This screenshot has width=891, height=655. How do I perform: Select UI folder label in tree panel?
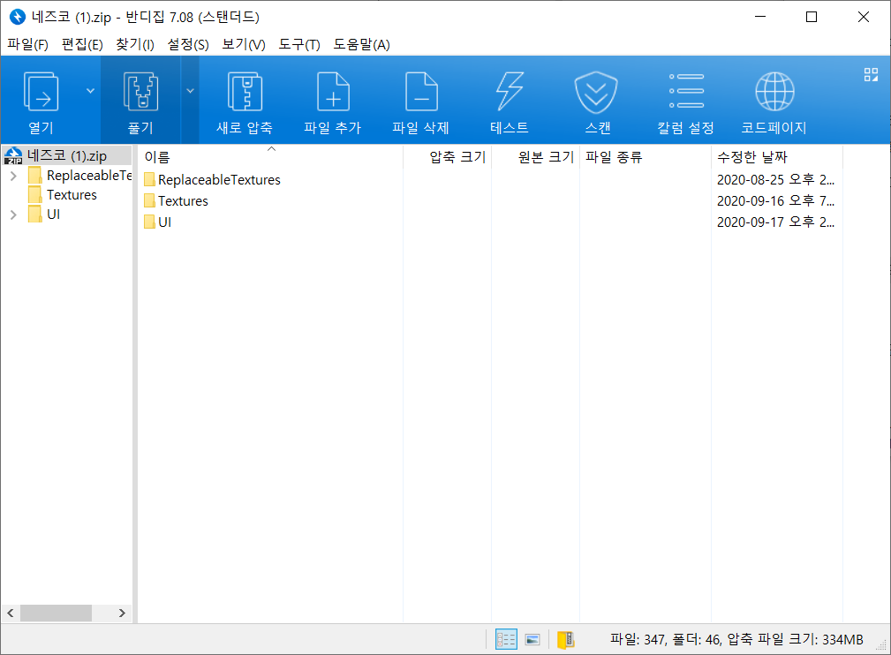[x=53, y=215]
